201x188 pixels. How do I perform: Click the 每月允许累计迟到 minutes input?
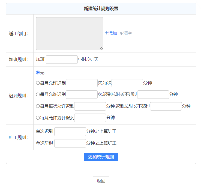[90, 118]
